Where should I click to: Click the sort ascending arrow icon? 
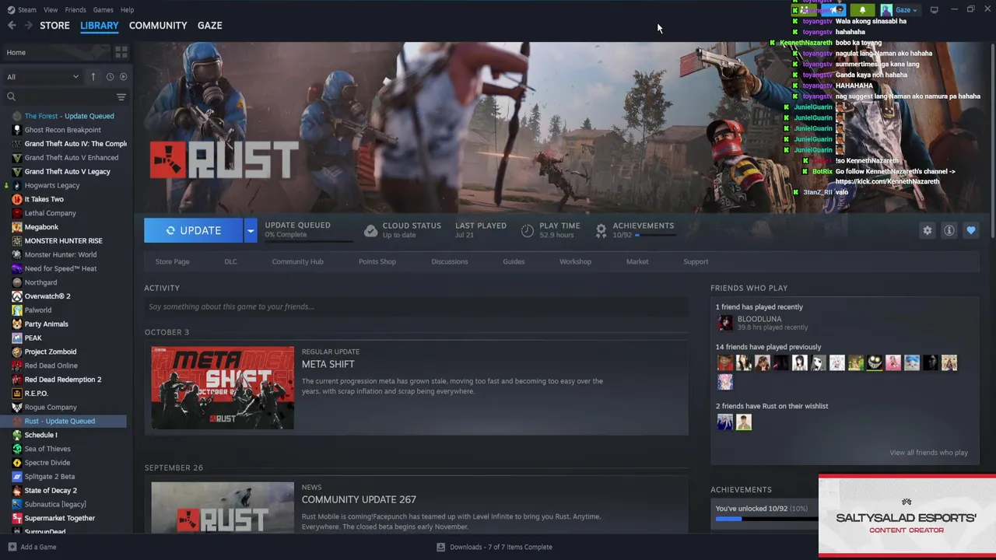coord(93,76)
